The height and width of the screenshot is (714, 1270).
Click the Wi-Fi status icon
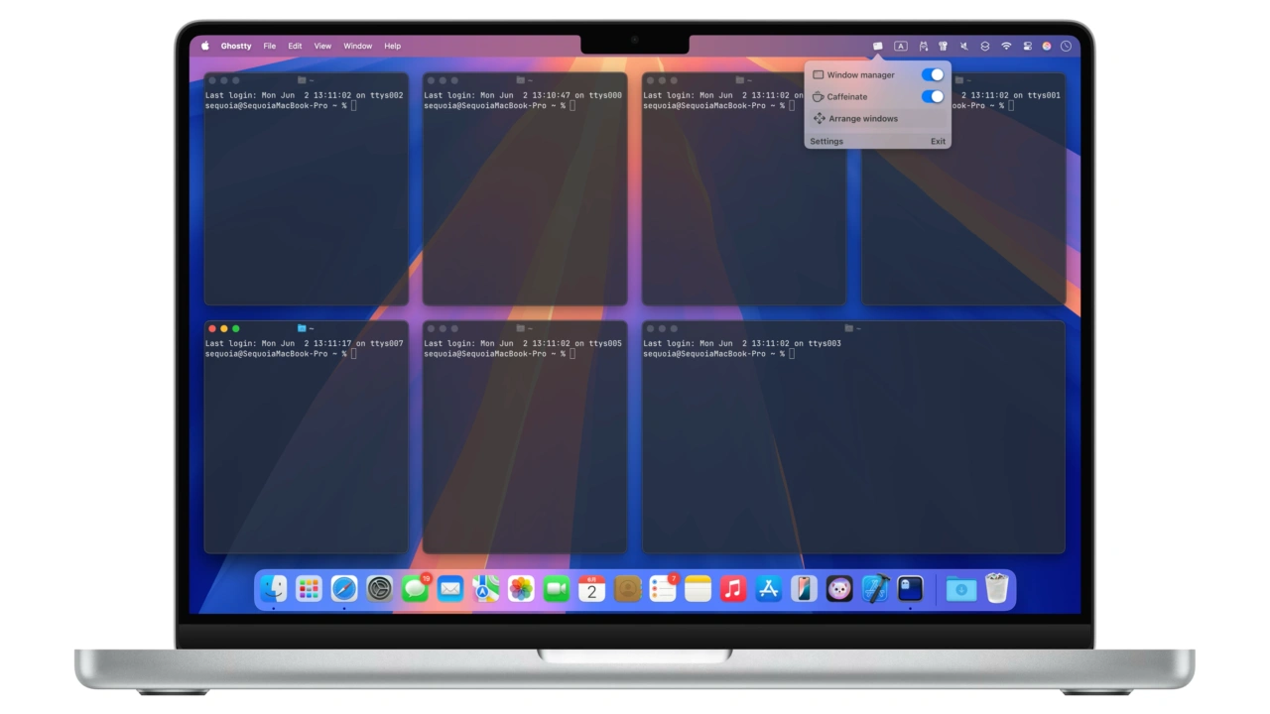click(1006, 46)
